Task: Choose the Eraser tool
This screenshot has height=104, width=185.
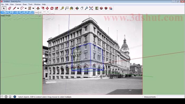Action: 10,8
